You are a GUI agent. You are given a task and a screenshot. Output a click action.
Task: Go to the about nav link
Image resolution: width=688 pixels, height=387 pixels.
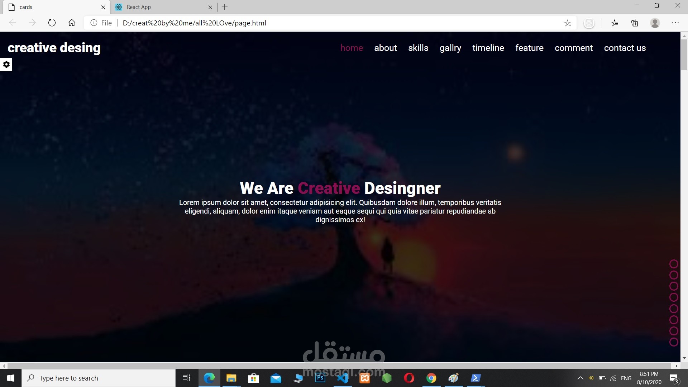tap(385, 48)
